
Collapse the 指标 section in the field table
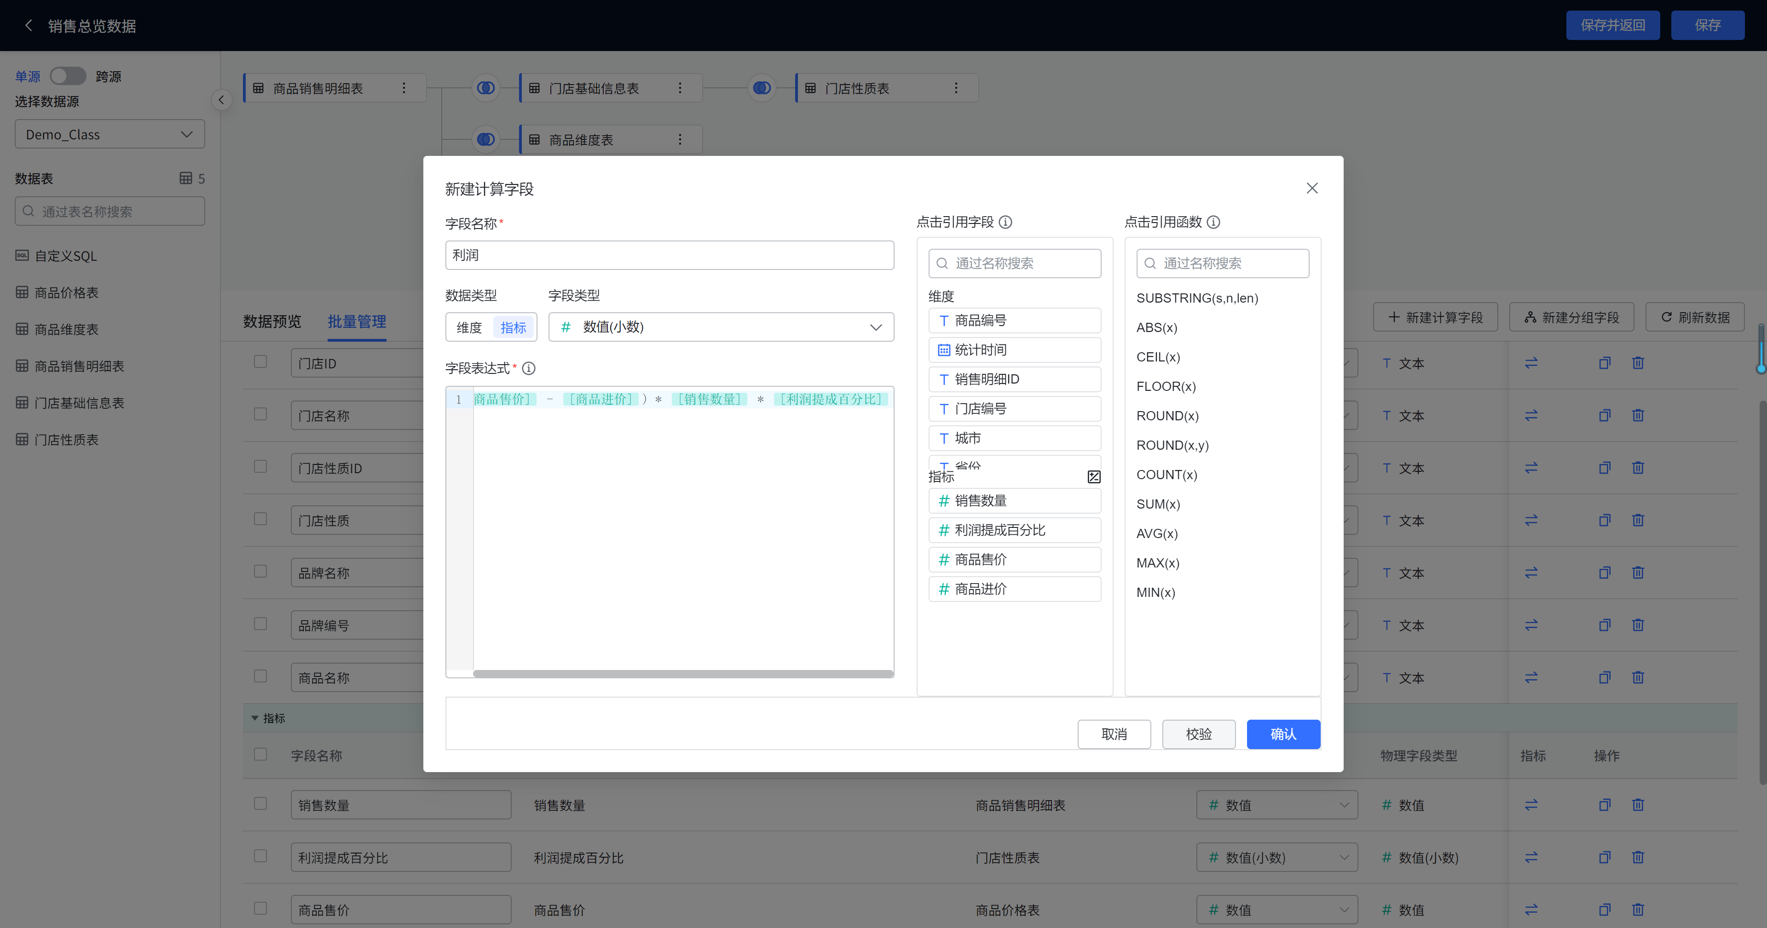254,718
